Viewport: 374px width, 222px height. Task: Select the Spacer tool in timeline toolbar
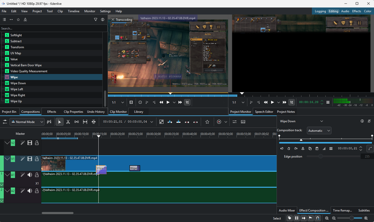76,122
